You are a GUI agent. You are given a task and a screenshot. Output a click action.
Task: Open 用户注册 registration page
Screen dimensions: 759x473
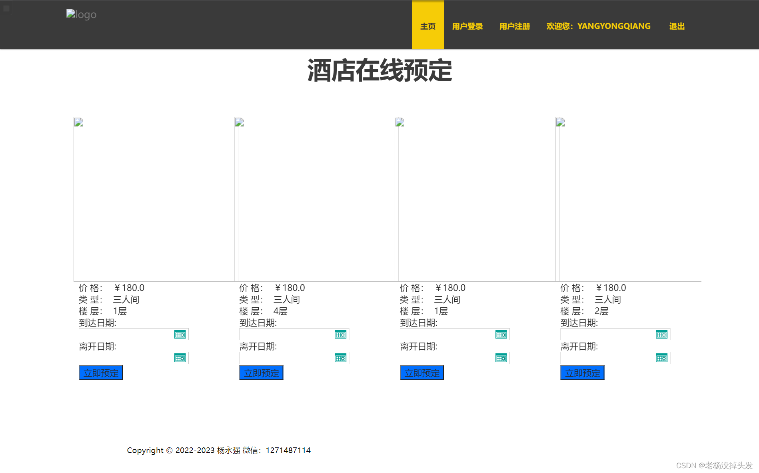tap(515, 26)
